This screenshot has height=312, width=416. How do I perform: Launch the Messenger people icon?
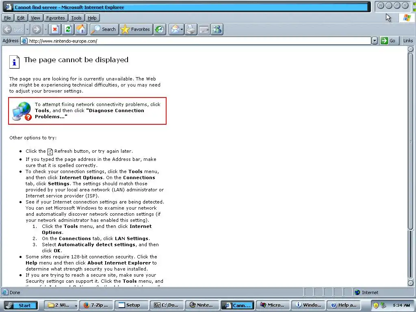click(x=217, y=29)
